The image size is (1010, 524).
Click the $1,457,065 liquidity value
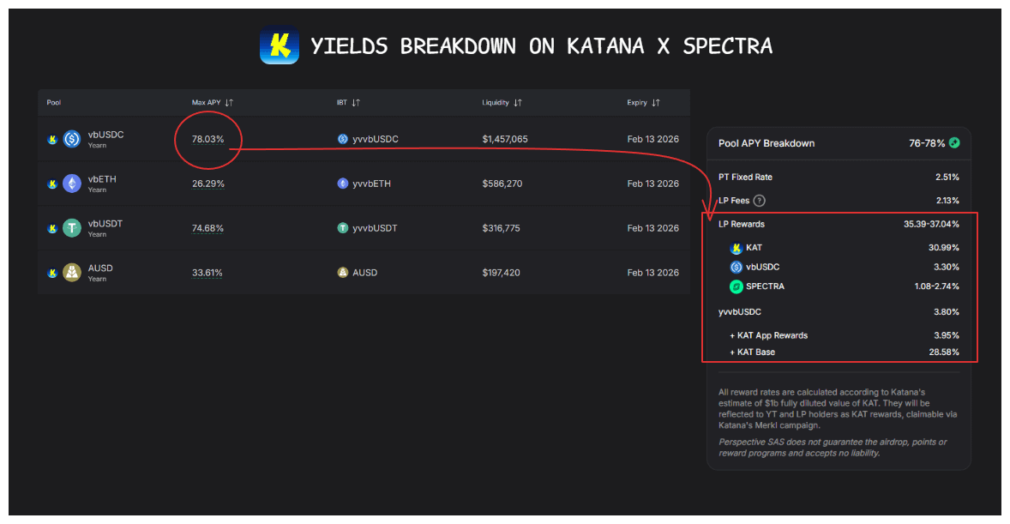[505, 139]
